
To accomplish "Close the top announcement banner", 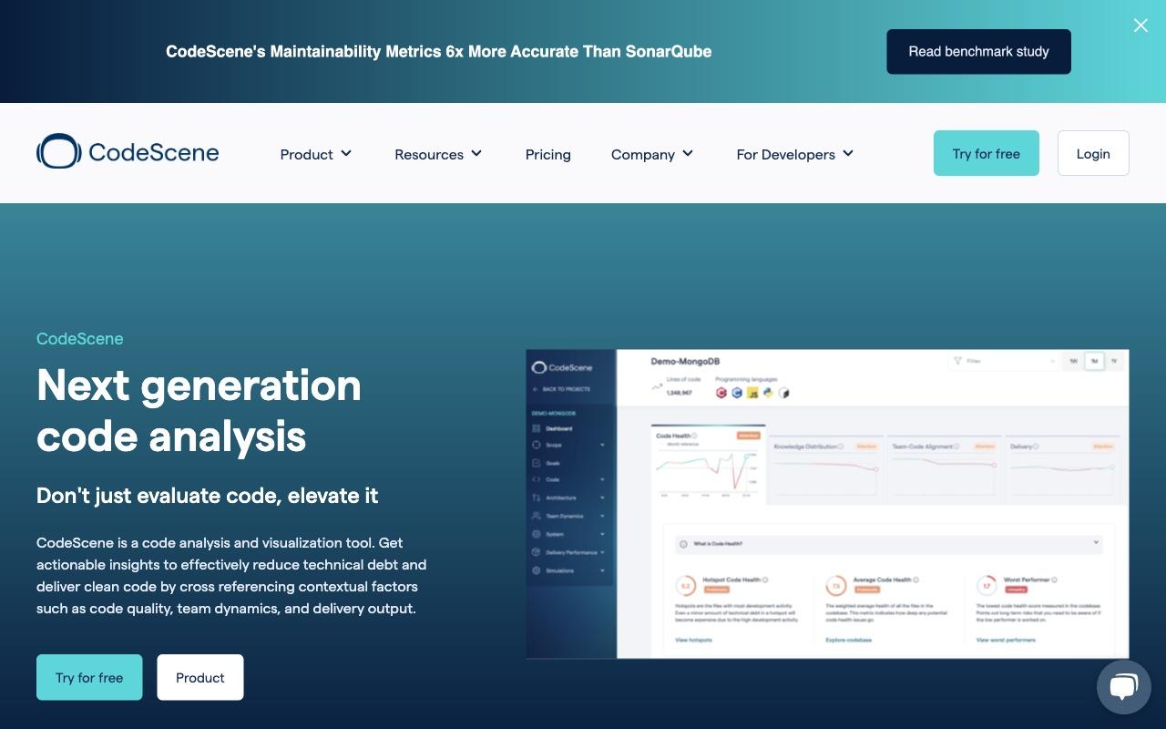I will pos(1140,26).
